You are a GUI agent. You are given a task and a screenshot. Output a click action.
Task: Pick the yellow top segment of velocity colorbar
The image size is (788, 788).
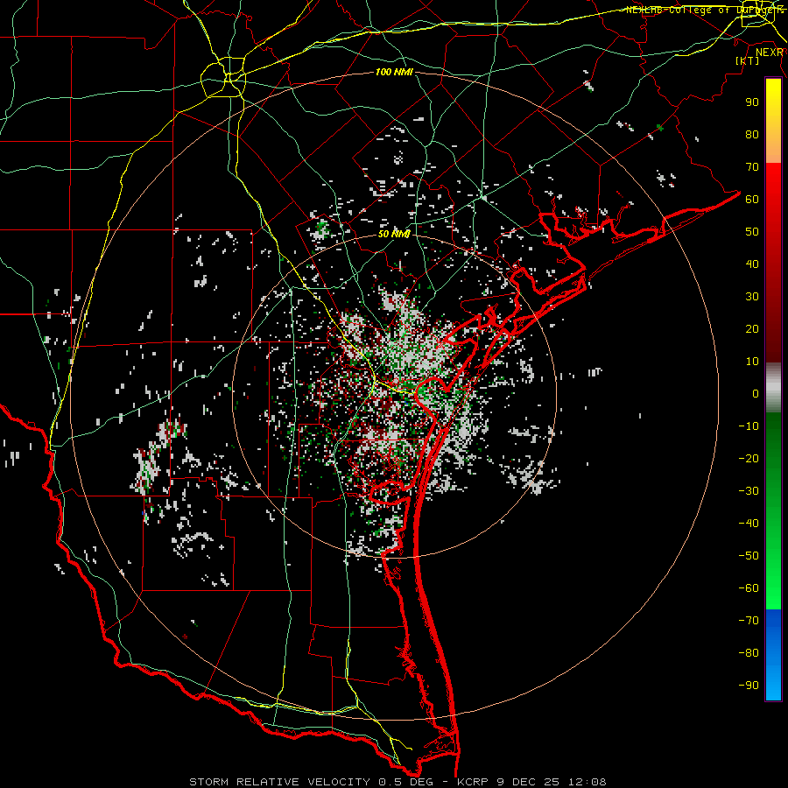point(773,121)
